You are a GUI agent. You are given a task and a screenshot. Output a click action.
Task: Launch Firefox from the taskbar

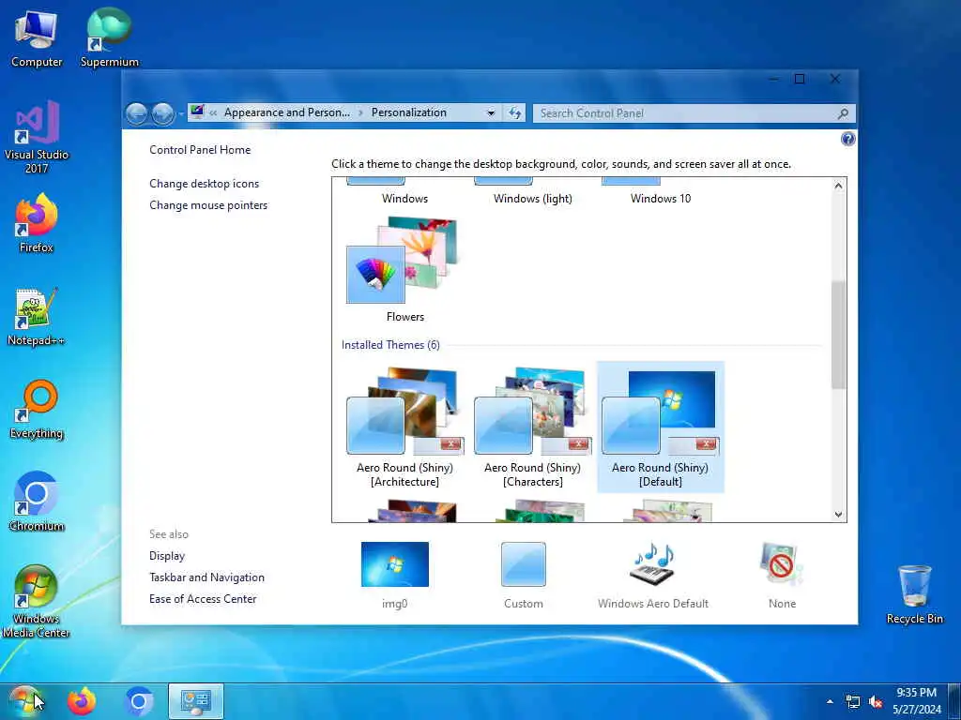point(83,701)
